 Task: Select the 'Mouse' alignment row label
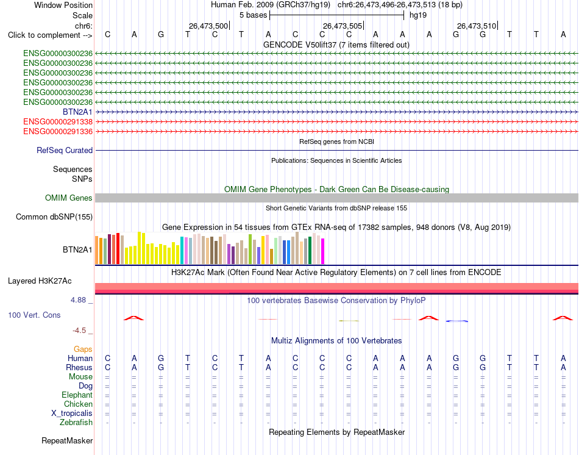point(80,377)
